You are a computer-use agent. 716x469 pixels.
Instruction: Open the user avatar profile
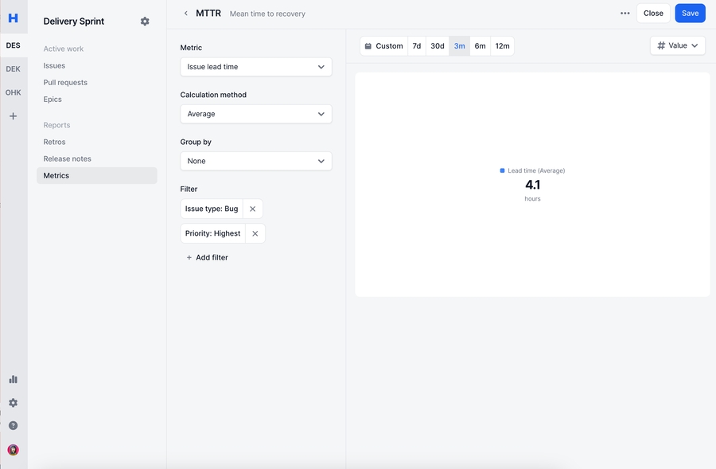[x=13, y=450]
